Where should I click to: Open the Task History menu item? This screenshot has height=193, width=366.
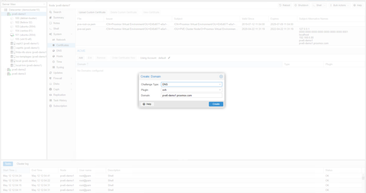(61, 100)
